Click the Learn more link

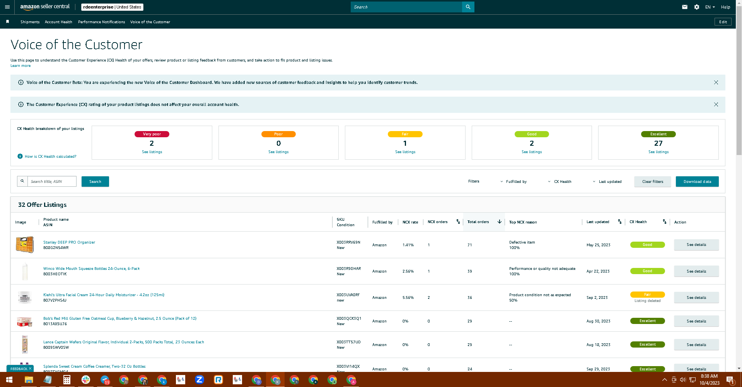click(x=20, y=66)
